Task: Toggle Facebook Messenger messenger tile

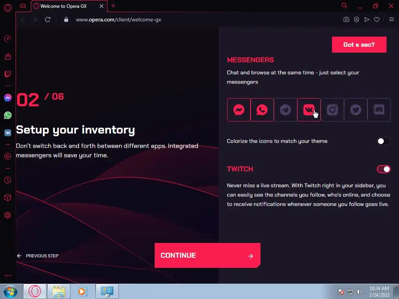Action: pyautogui.click(x=239, y=110)
